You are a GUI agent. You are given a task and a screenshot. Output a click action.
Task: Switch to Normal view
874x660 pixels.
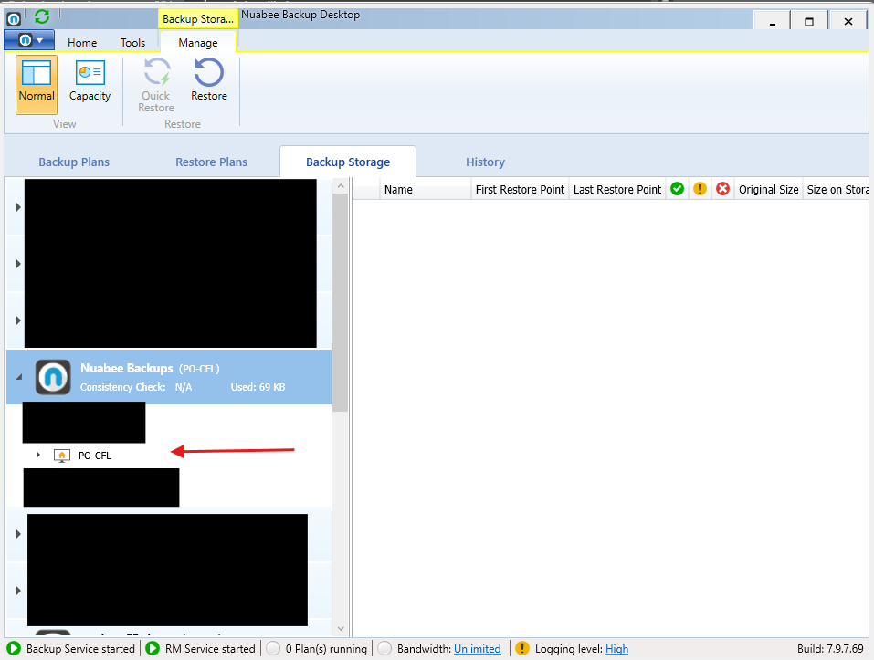[37, 84]
